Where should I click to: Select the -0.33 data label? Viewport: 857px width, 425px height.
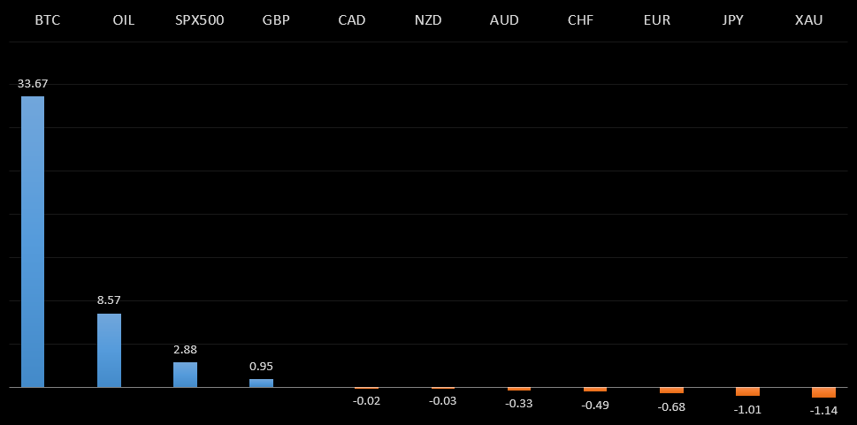519,403
